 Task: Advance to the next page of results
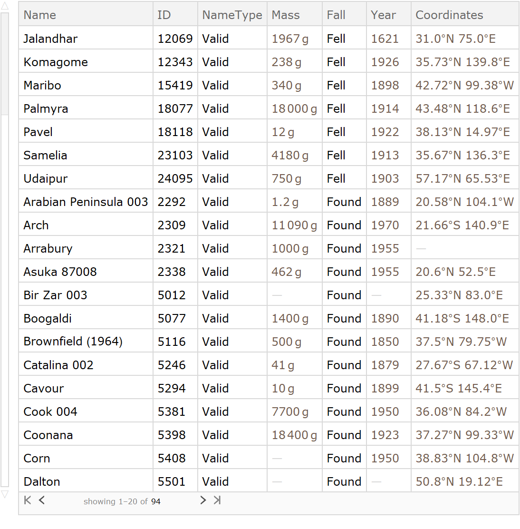pyautogui.click(x=203, y=500)
